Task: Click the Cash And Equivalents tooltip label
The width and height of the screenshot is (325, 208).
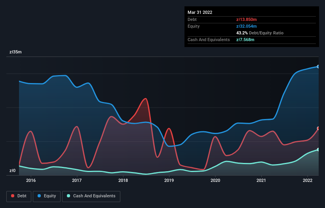Action: coord(209,40)
